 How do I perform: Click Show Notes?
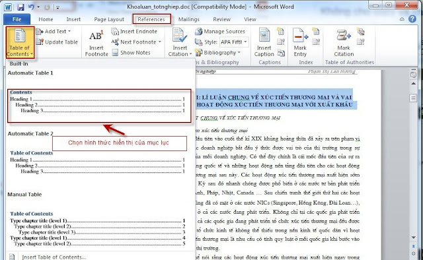point(131,53)
